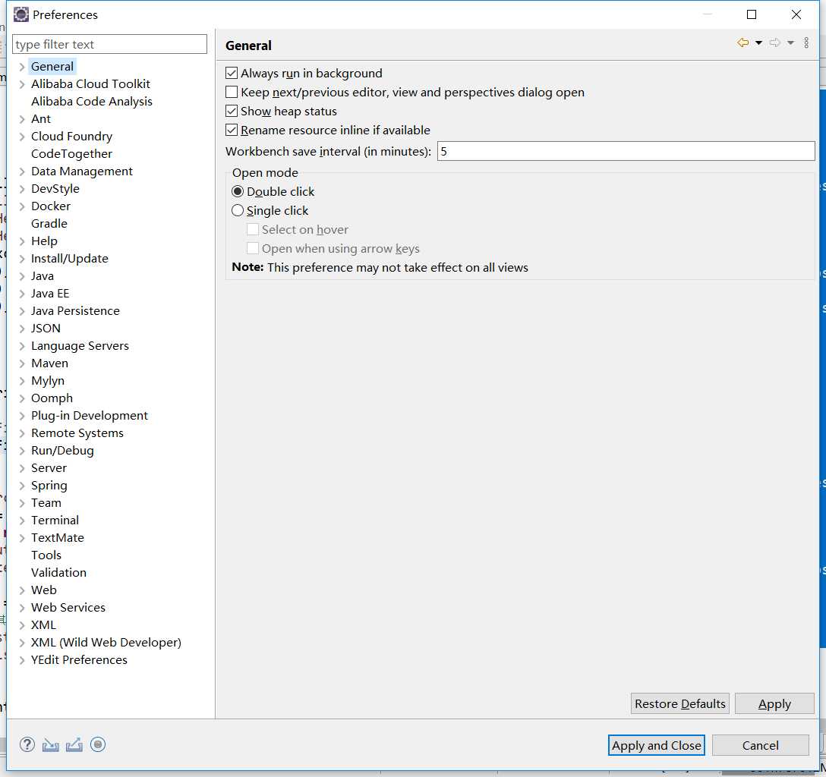The width and height of the screenshot is (826, 777).
Task: Select the General preferences page
Action: coord(52,66)
